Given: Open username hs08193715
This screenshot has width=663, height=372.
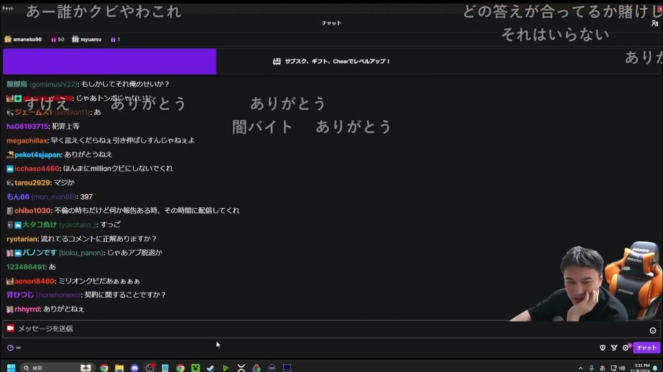Looking at the screenshot, I should click(27, 126).
